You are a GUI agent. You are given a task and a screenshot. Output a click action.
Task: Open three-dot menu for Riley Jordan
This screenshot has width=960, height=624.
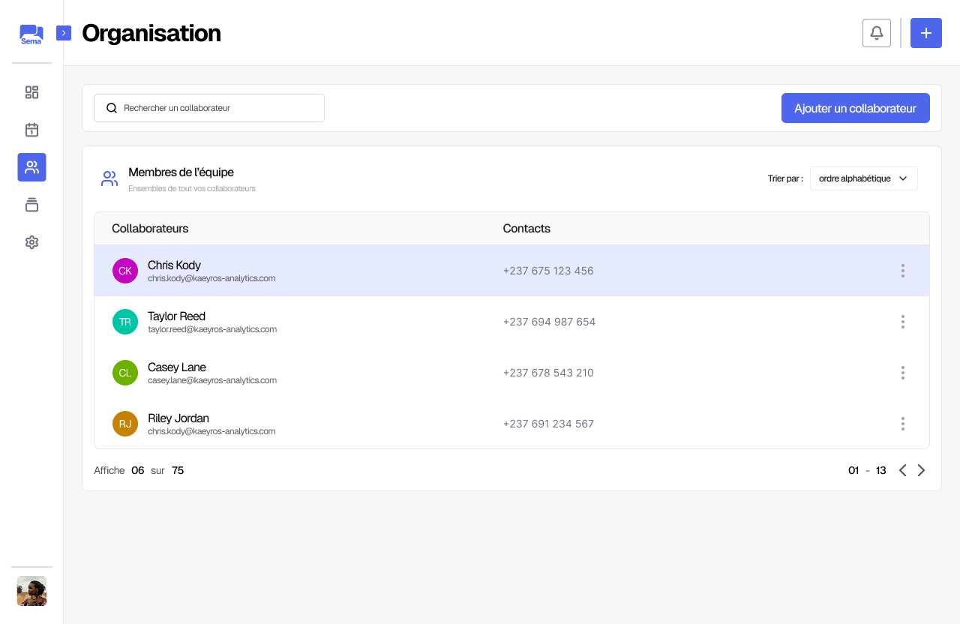(902, 424)
